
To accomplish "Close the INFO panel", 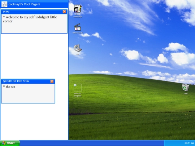I will [x=64, y=12].
